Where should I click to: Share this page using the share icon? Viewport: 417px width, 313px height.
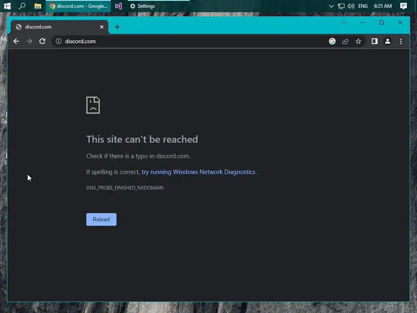coord(345,41)
